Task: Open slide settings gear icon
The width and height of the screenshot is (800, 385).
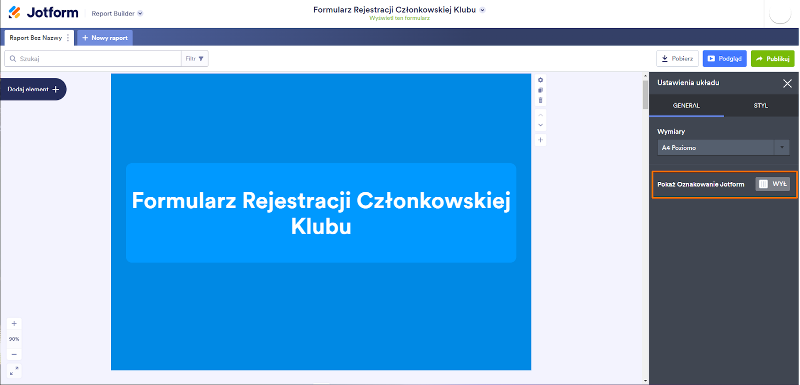Action: pos(540,80)
